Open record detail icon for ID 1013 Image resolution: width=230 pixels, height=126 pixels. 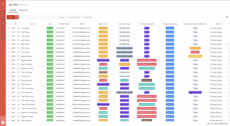coord(19,108)
